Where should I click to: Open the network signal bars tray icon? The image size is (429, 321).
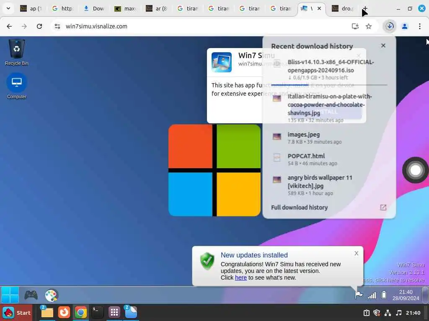pyautogui.click(x=372, y=295)
